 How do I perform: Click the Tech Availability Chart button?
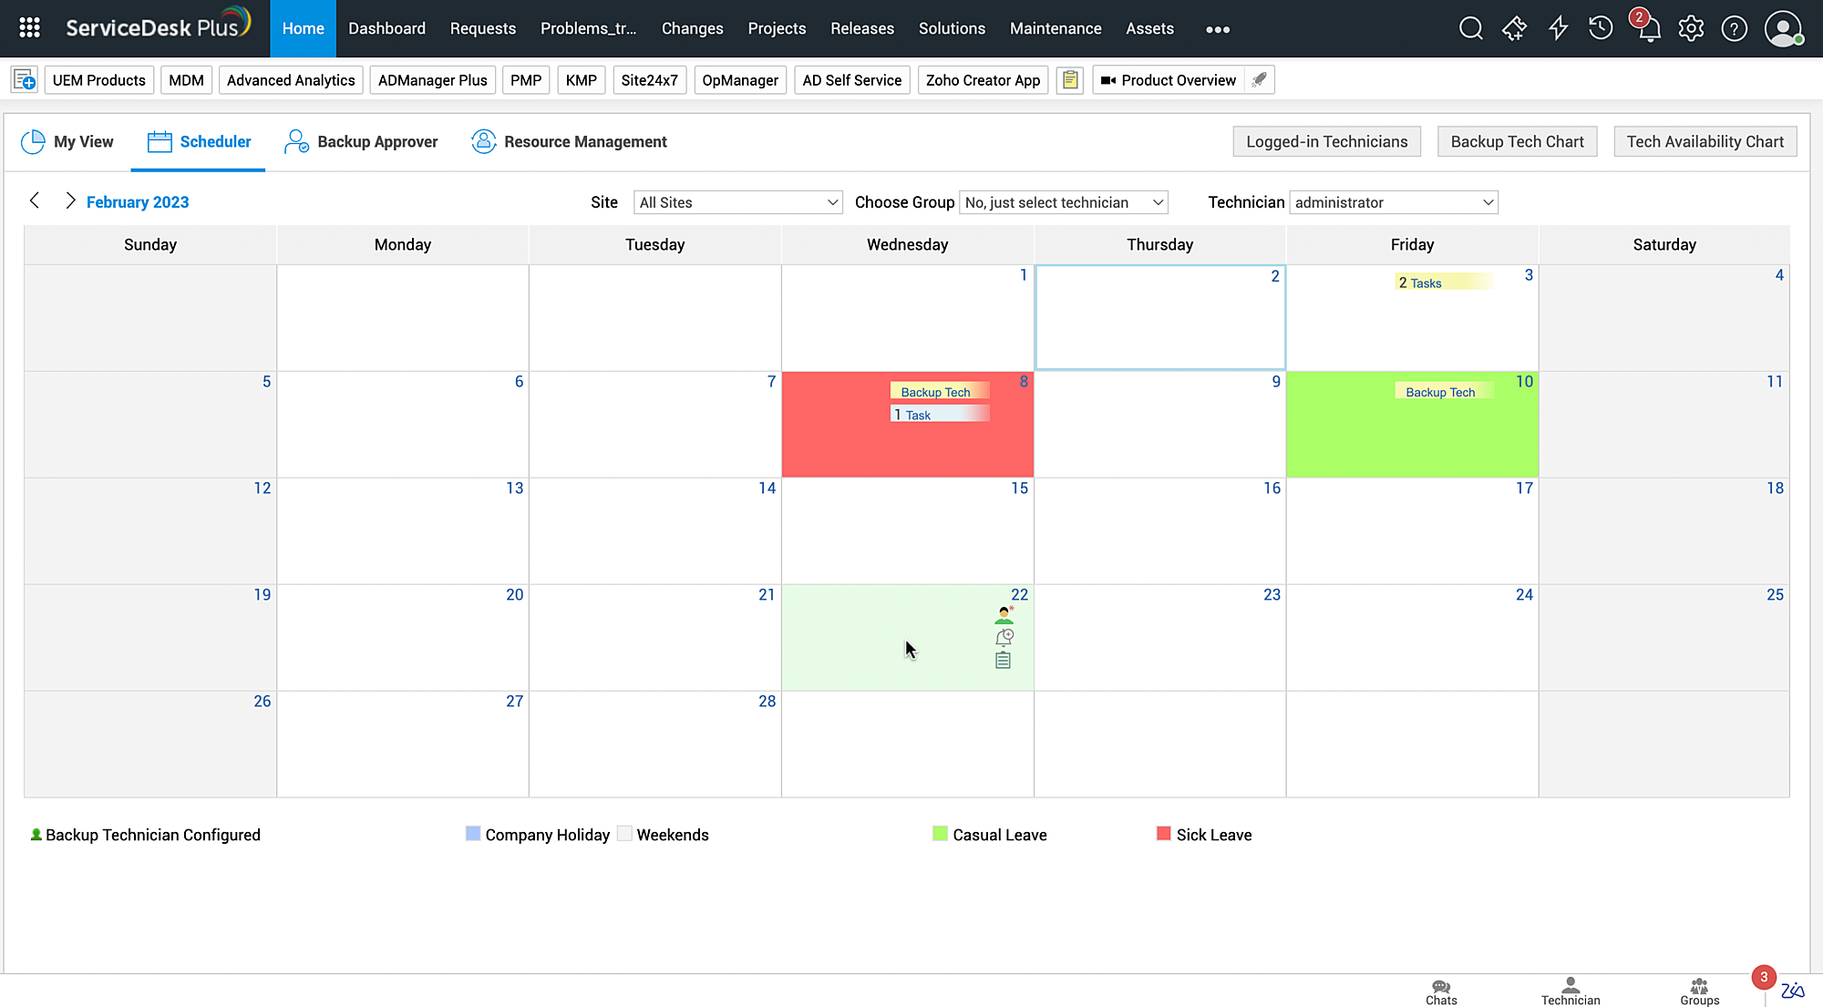pyautogui.click(x=1705, y=141)
